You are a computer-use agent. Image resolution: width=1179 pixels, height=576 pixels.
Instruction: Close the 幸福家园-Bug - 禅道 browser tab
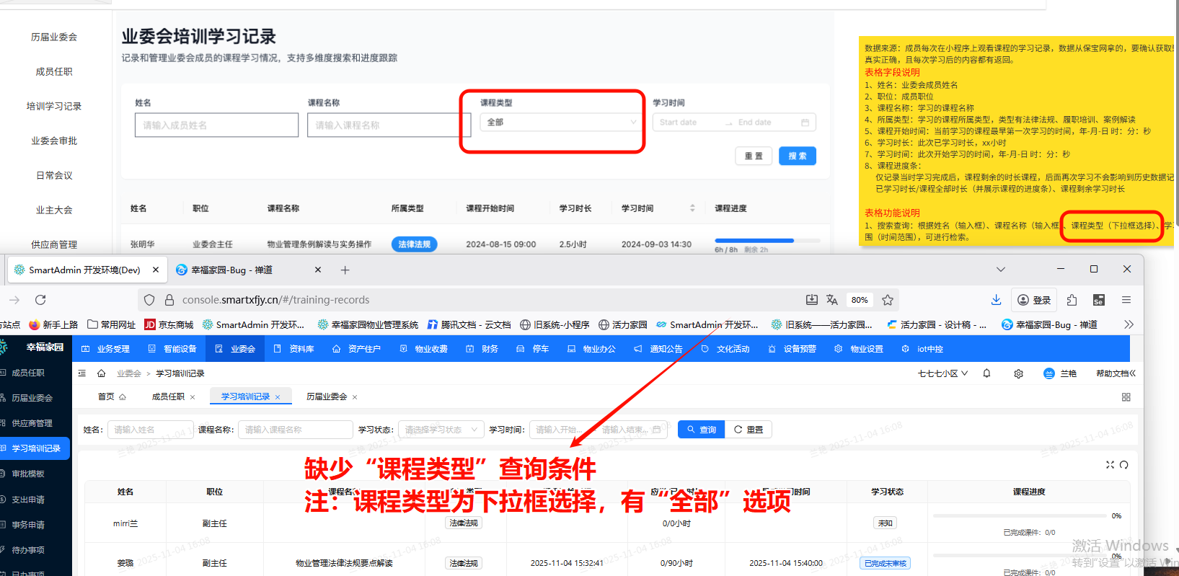tap(318, 270)
